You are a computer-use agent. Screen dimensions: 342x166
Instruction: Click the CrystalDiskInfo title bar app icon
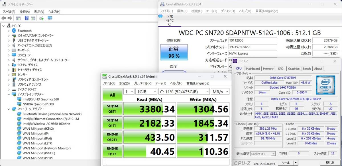point(162,4)
